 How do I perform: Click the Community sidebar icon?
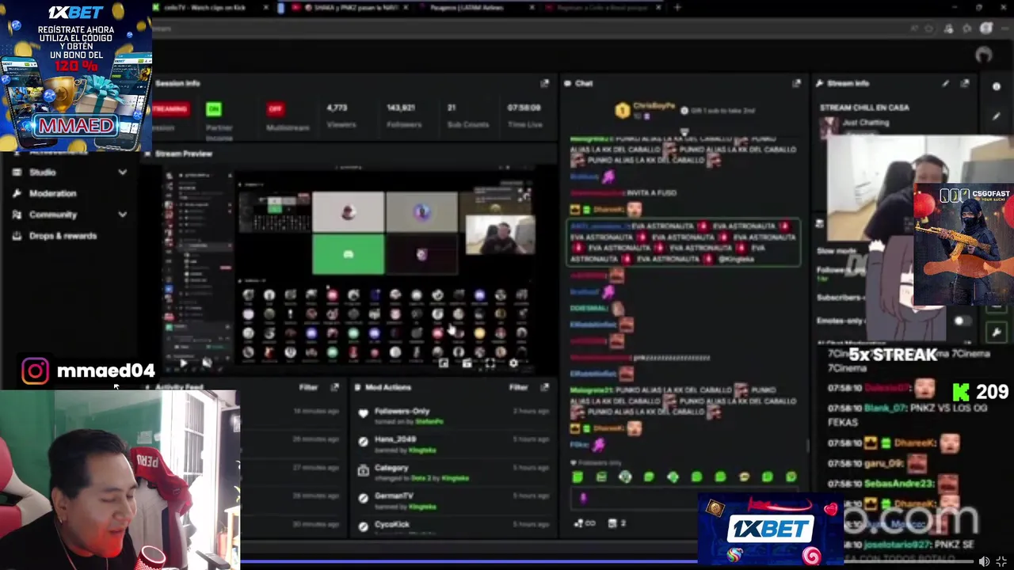17,215
